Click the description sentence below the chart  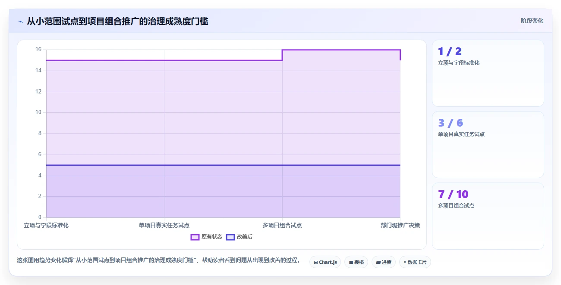point(158,260)
